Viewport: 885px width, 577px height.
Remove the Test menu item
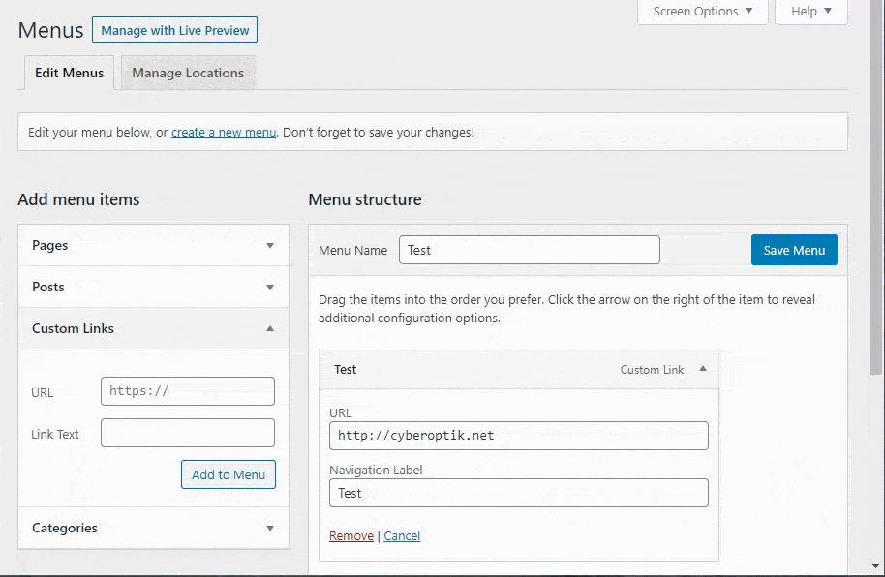point(351,535)
